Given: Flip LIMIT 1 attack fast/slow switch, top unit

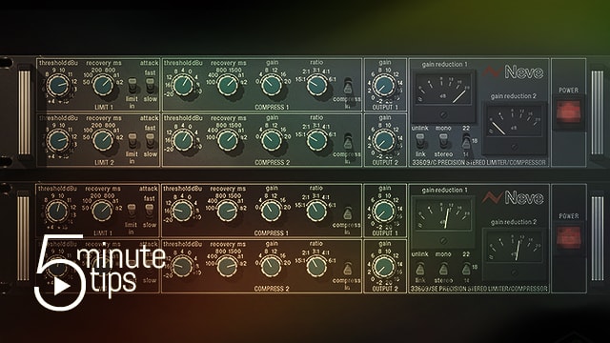Looking at the screenshot, I should pyautogui.click(x=150, y=86).
